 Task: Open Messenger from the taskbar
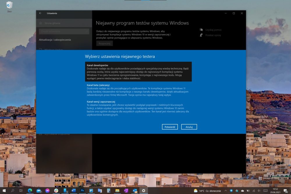47,191
